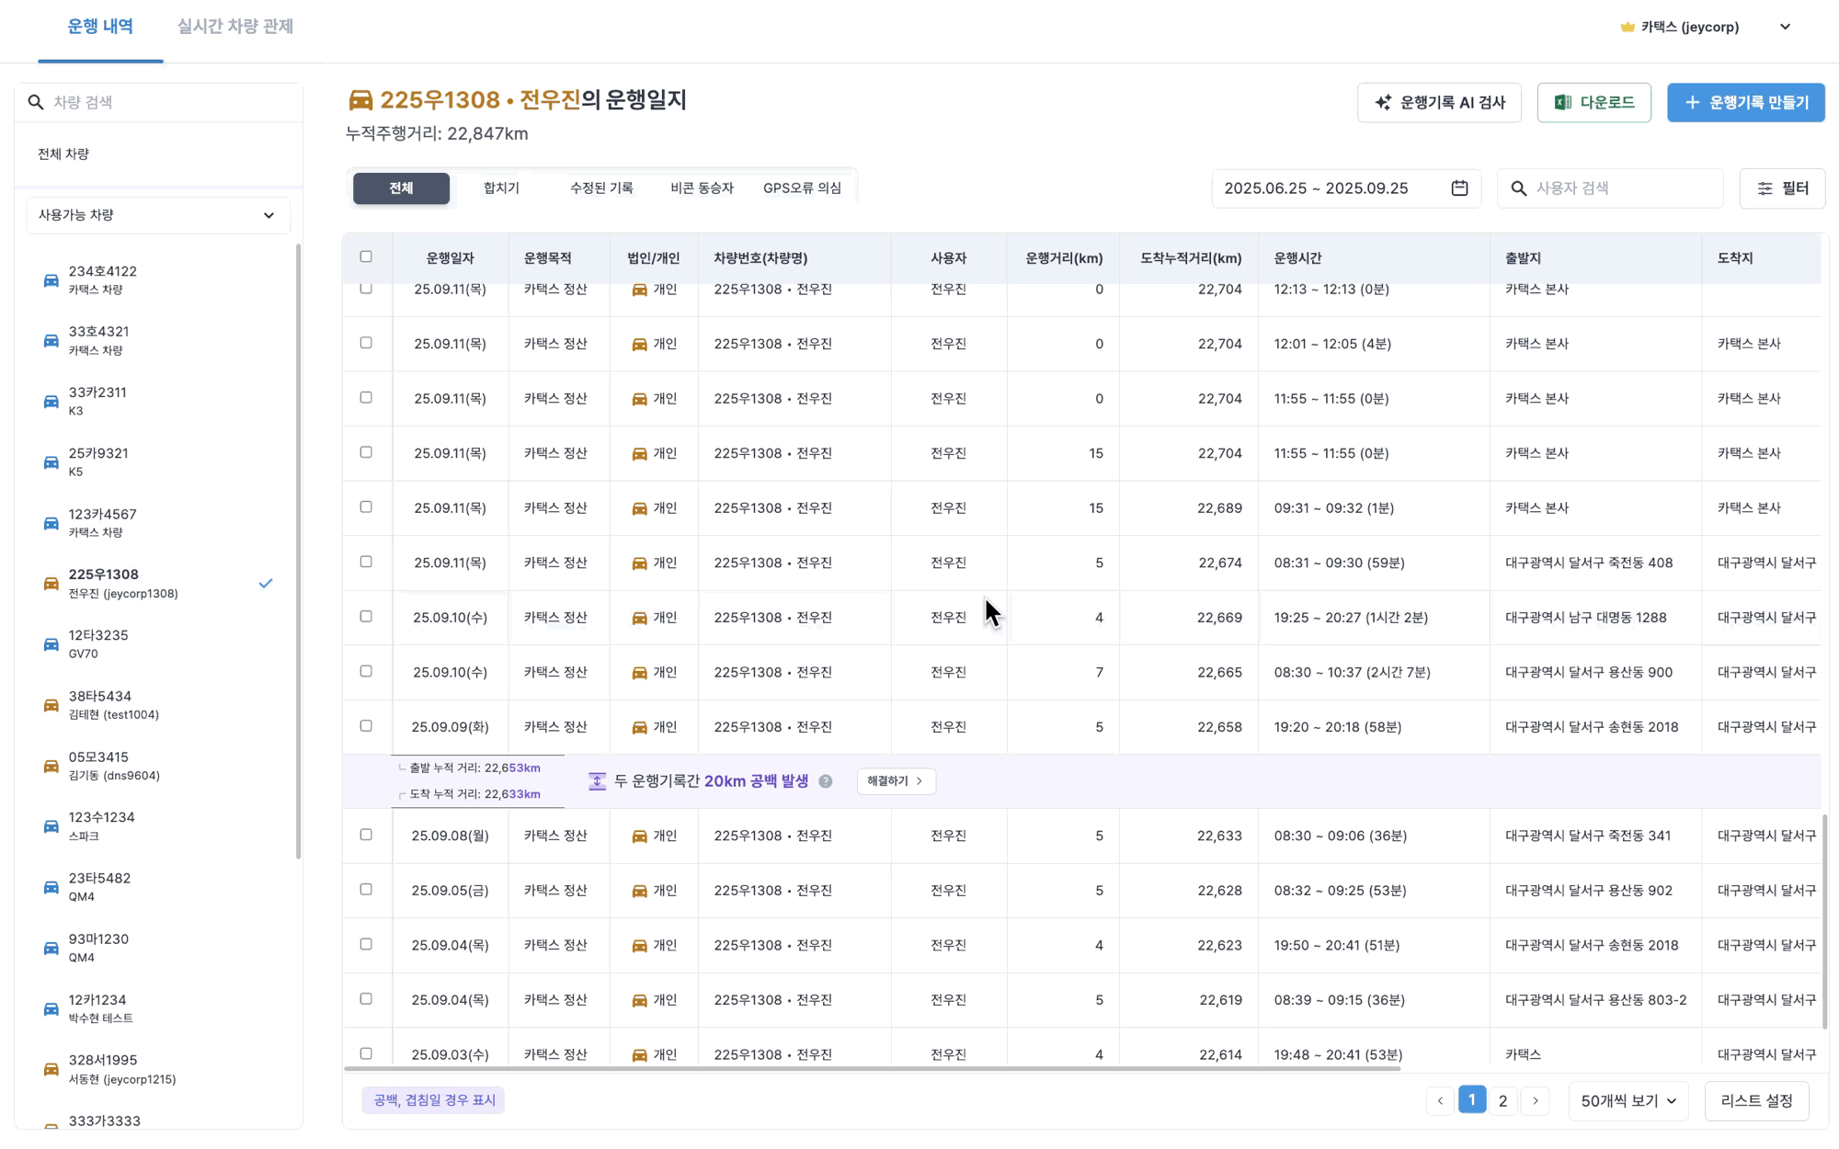Click the horizontal table scrollbar
1839x1149 pixels.
(x=872, y=1069)
